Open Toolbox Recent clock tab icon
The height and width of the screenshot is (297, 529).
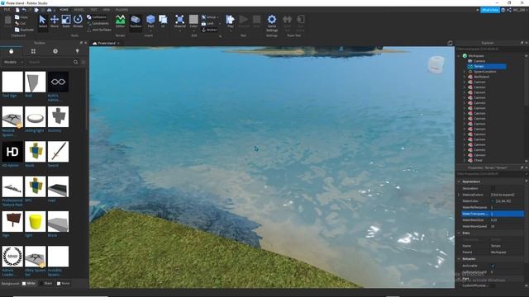pyautogui.click(x=55, y=51)
